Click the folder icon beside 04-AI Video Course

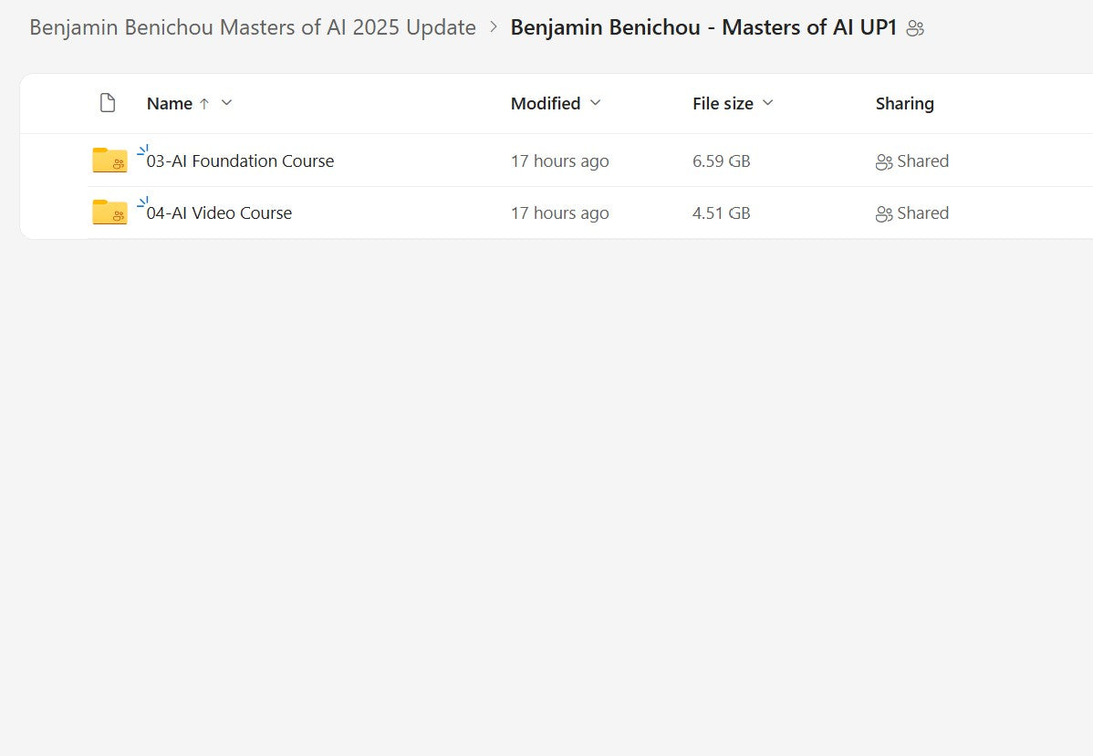[x=109, y=212]
